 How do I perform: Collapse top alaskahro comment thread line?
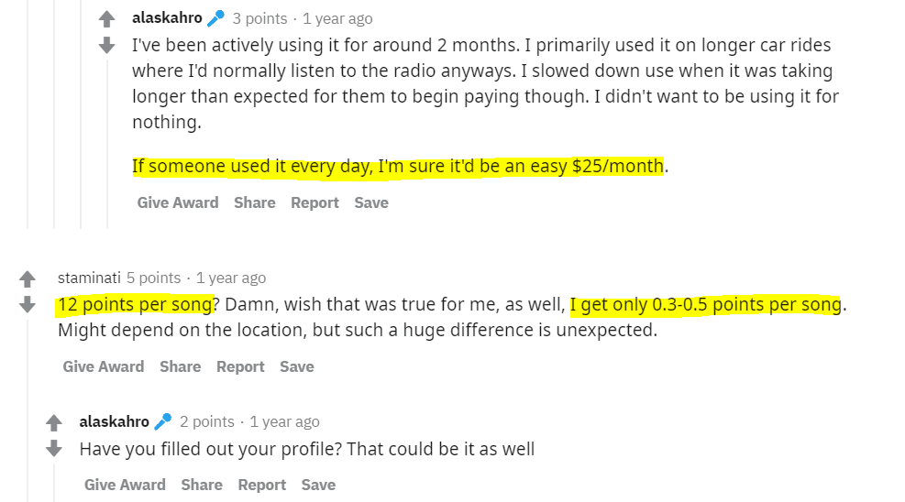pyautogui.click(x=106, y=144)
